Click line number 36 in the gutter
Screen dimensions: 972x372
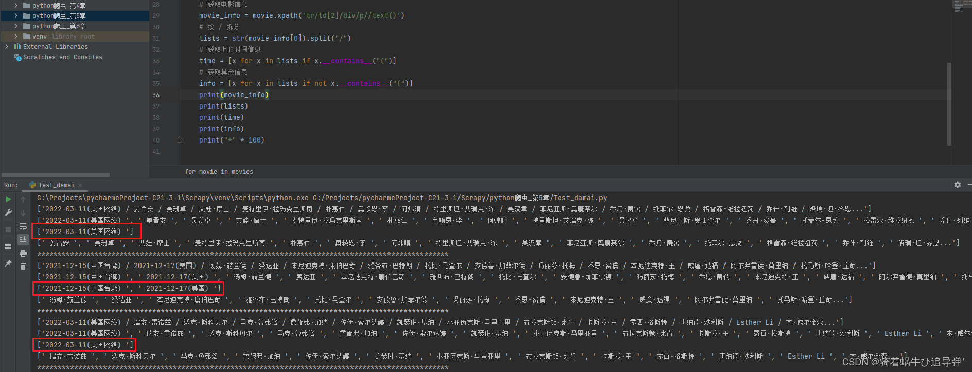(156, 95)
